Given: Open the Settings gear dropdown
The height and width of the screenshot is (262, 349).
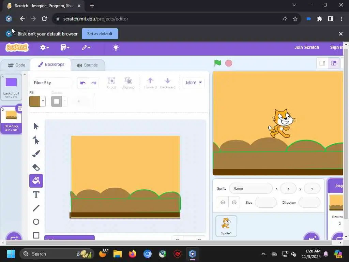Looking at the screenshot, I should coord(44,47).
